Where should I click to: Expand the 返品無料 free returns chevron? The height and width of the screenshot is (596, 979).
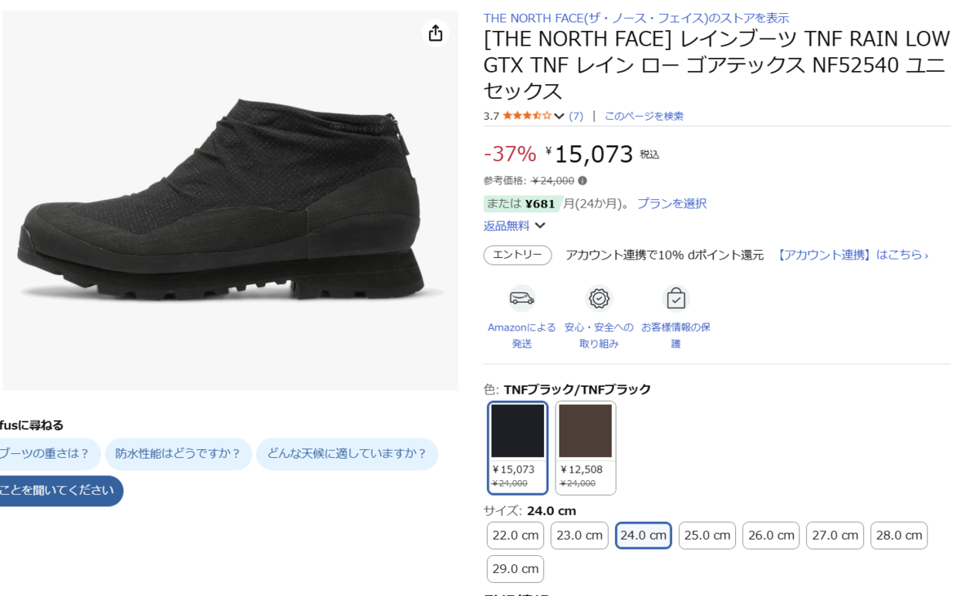point(540,225)
